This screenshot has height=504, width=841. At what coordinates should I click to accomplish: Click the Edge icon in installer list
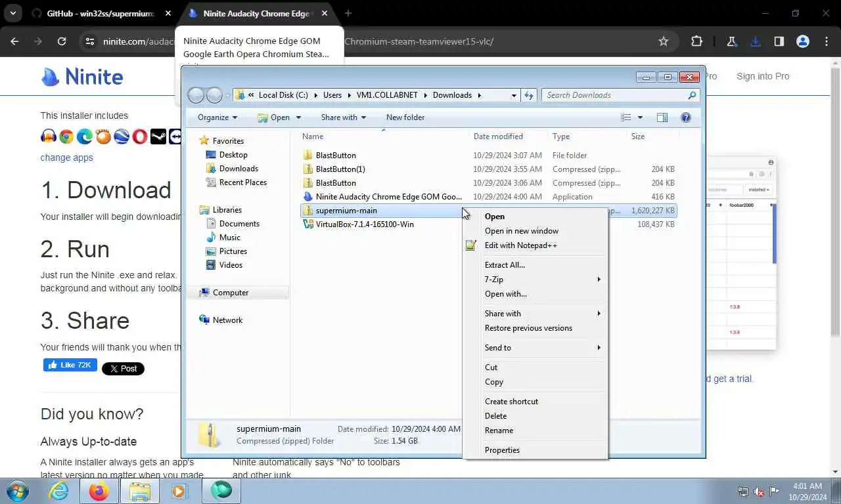coord(85,136)
